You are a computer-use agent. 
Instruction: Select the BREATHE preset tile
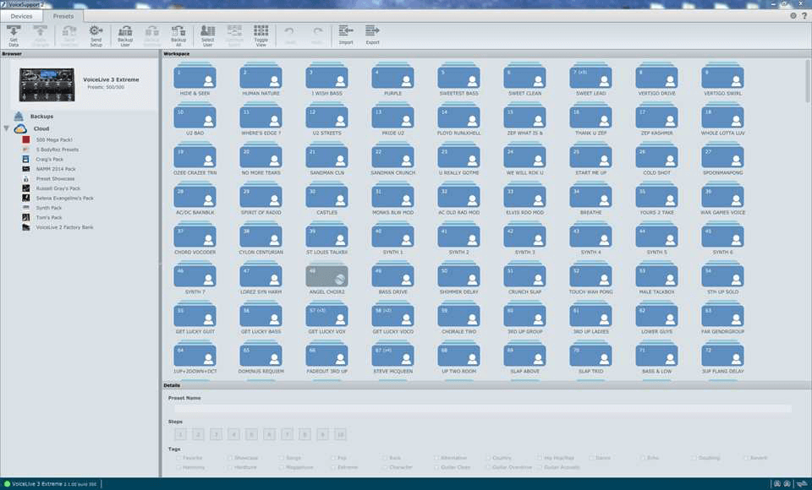tap(591, 199)
